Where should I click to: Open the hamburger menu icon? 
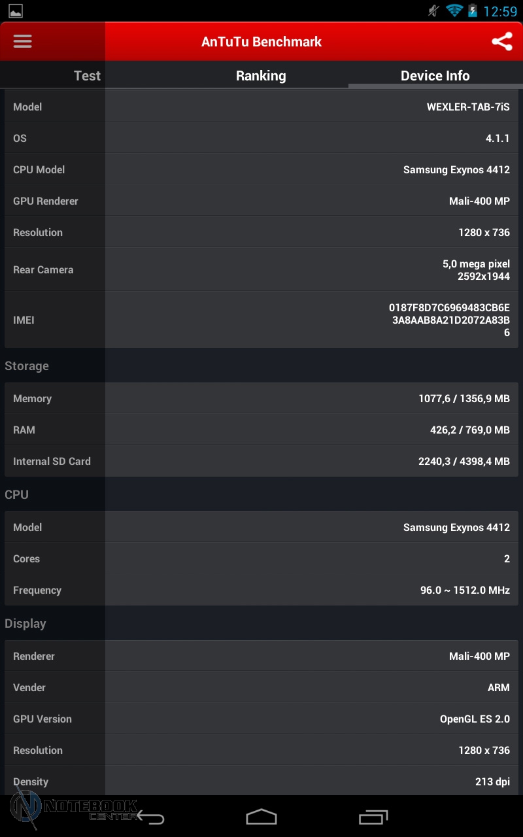click(23, 42)
